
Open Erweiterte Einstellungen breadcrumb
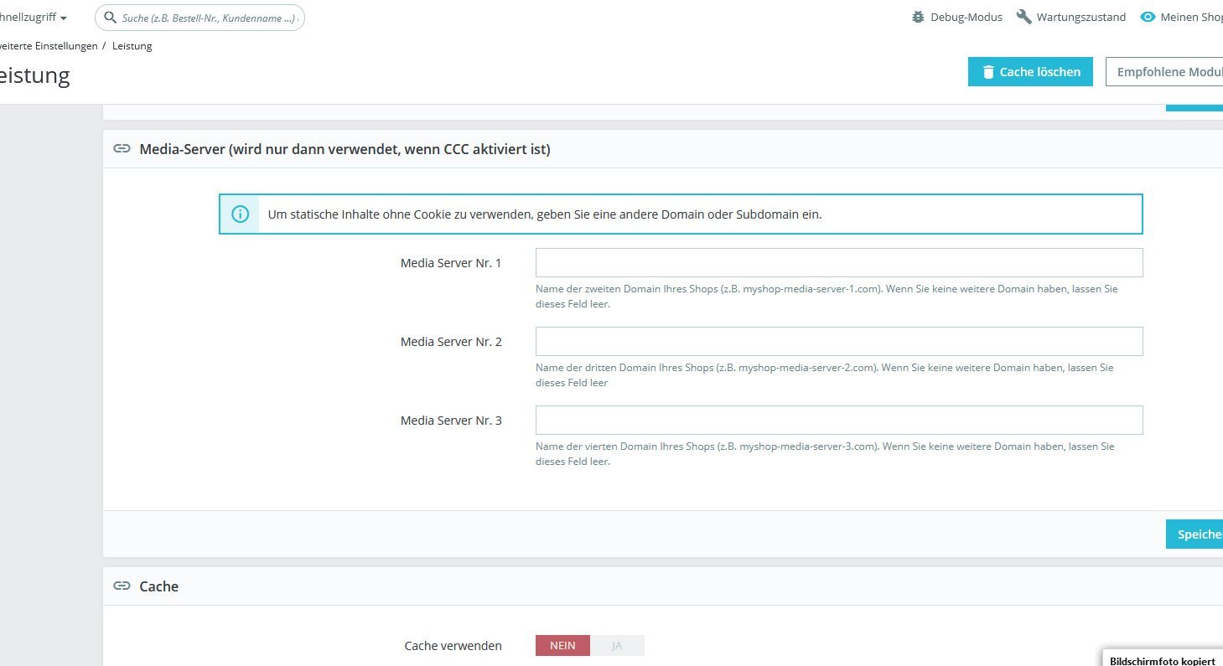[49, 46]
